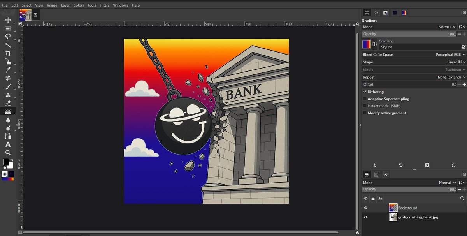Image resolution: width=467 pixels, height=236 pixels.
Task: Increase the gradient Offset value
Action: point(464,85)
